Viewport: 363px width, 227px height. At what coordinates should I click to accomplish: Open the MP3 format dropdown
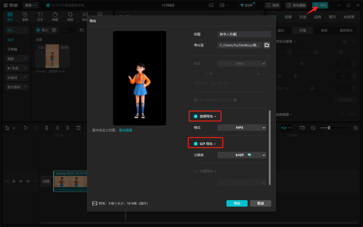pos(242,128)
